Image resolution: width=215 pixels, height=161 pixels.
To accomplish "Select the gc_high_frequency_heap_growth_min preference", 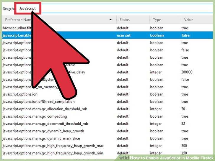I will (53, 153).
